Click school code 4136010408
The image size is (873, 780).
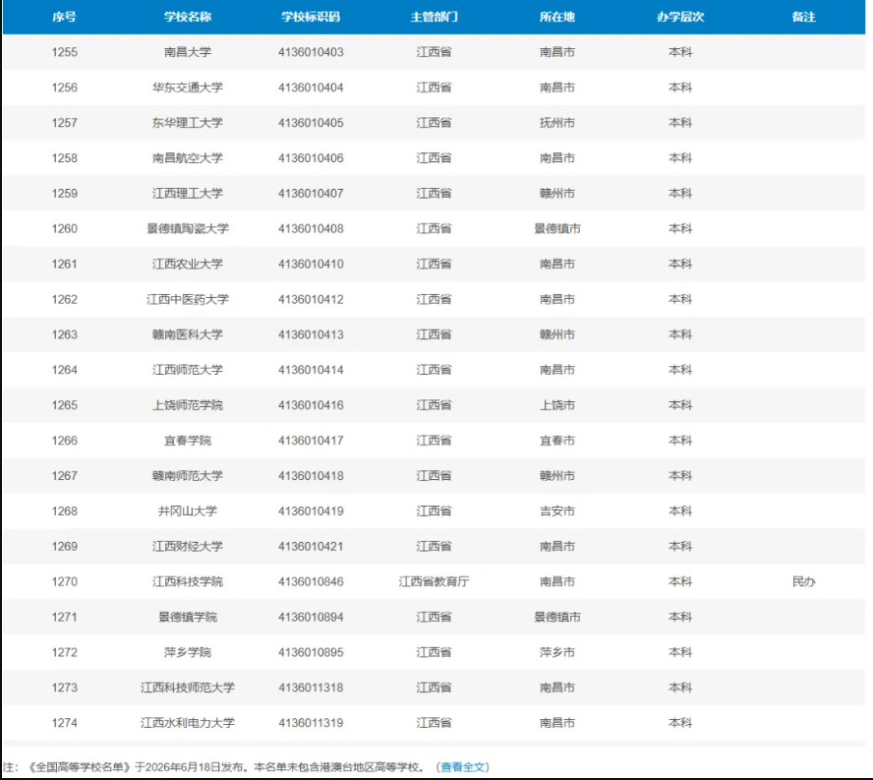pyautogui.click(x=311, y=228)
